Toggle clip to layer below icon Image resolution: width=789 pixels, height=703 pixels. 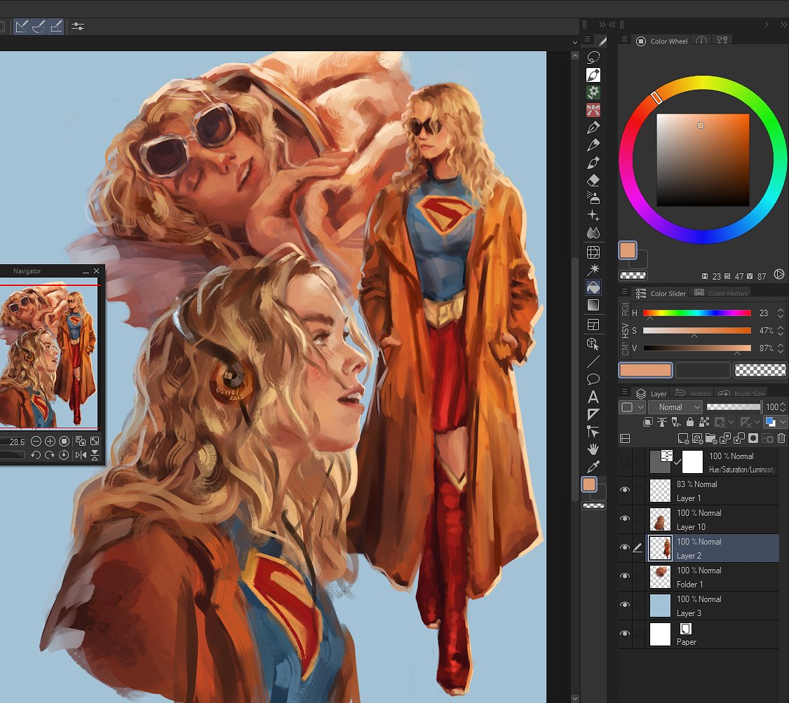tap(648, 422)
